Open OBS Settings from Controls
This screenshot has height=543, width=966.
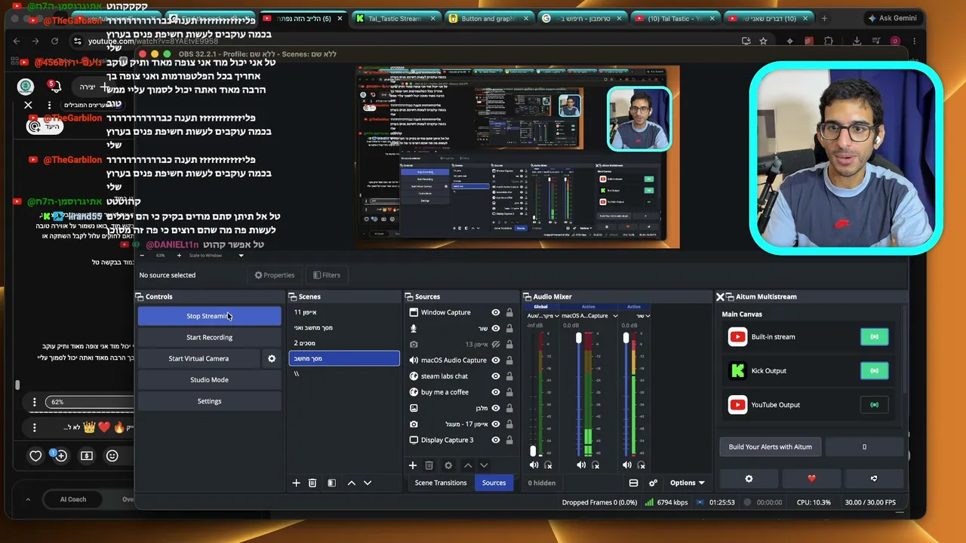pyautogui.click(x=209, y=401)
